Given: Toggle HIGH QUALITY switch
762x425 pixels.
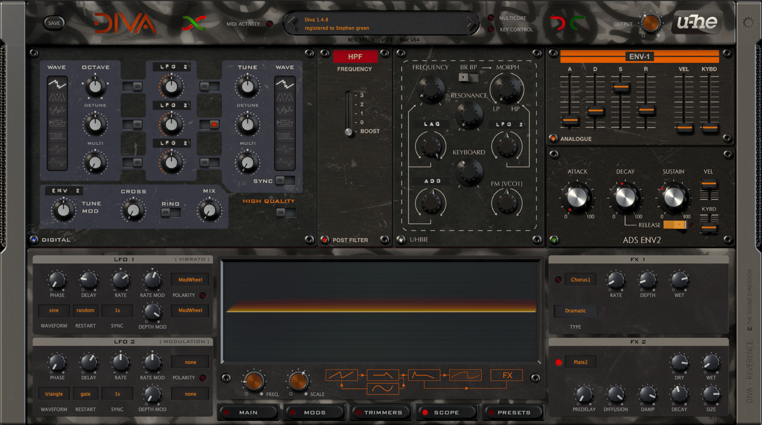Looking at the screenshot, I should pyautogui.click(x=285, y=212).
